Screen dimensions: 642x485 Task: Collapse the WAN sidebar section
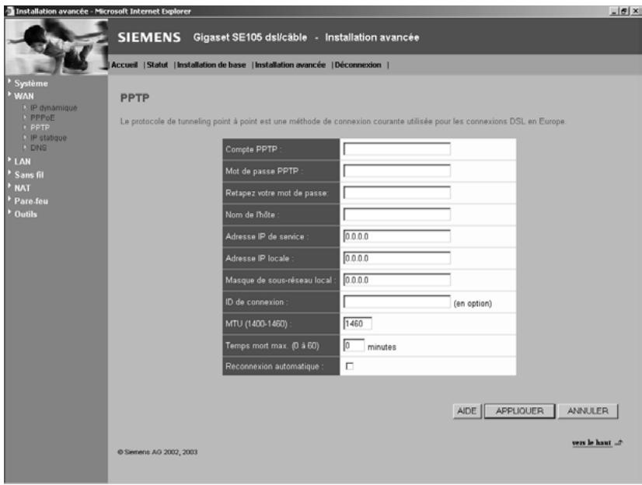coord(24,96)
